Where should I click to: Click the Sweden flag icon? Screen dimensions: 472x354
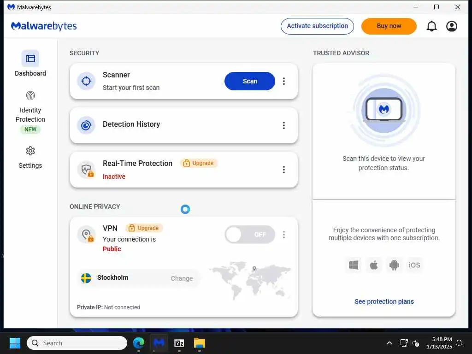pos(86,278)
